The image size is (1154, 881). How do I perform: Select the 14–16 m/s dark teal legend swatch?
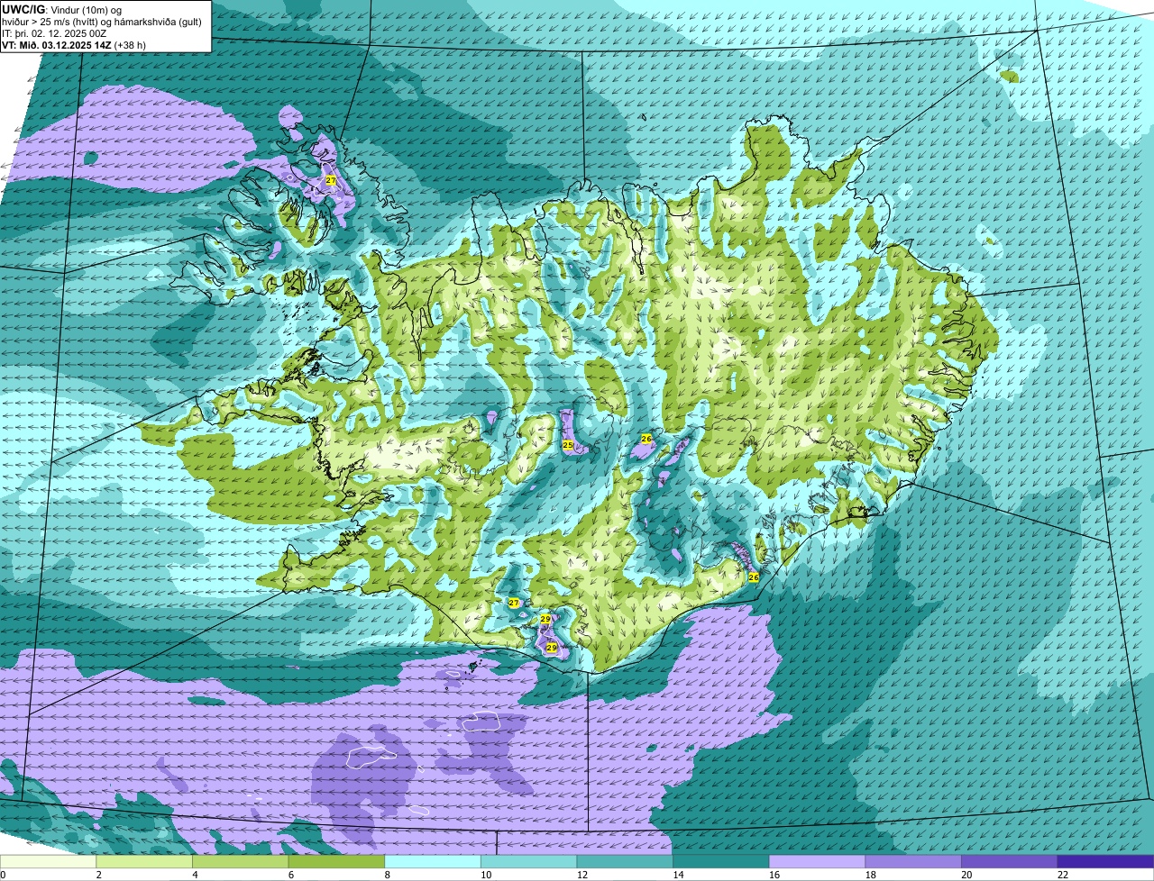(x=721, y=861)
